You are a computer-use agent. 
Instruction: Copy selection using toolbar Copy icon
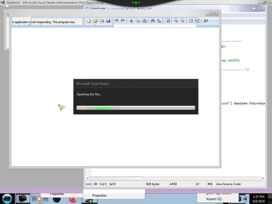[x=138, y=21]
